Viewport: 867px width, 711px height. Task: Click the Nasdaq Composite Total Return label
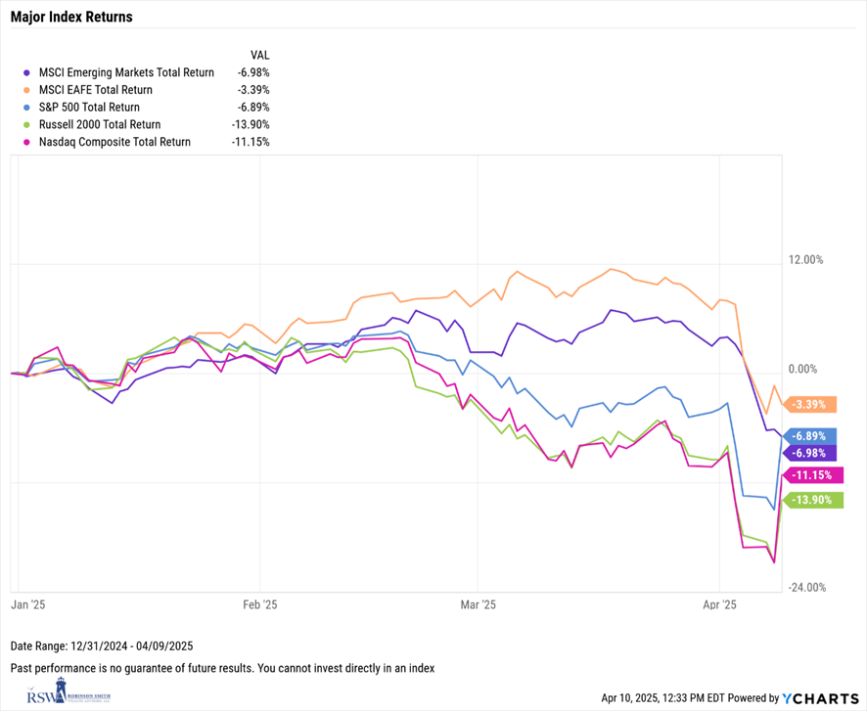point(114,142)
